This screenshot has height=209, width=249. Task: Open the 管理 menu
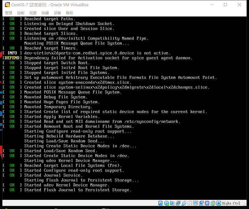click(9, 13)
